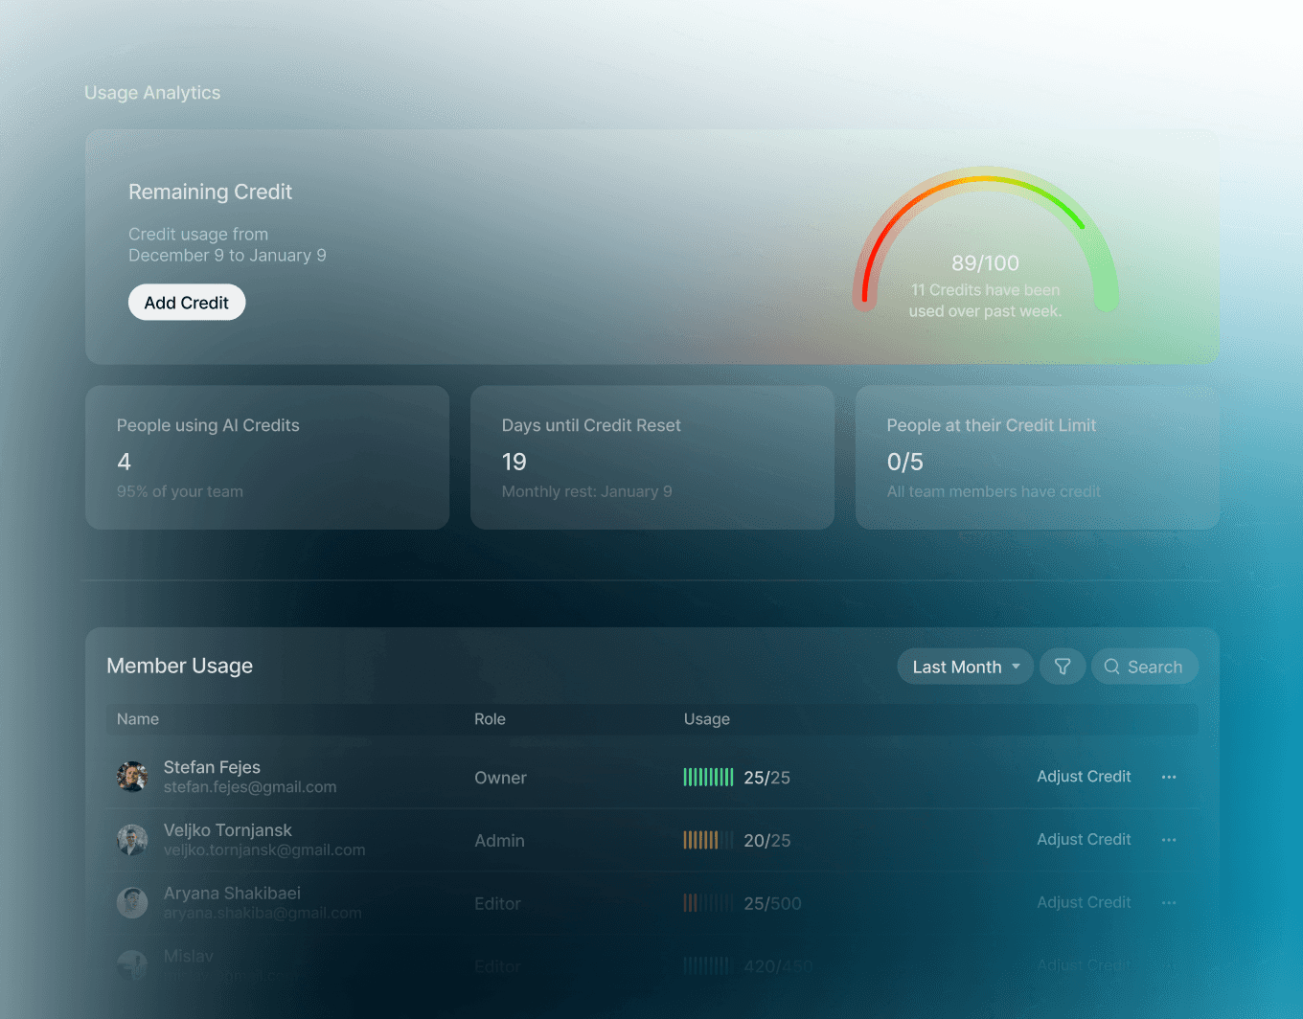Screen dimensions: 1303x1019
Task: Click the People at their Credit Limit card
Action: pos(1038,458)
